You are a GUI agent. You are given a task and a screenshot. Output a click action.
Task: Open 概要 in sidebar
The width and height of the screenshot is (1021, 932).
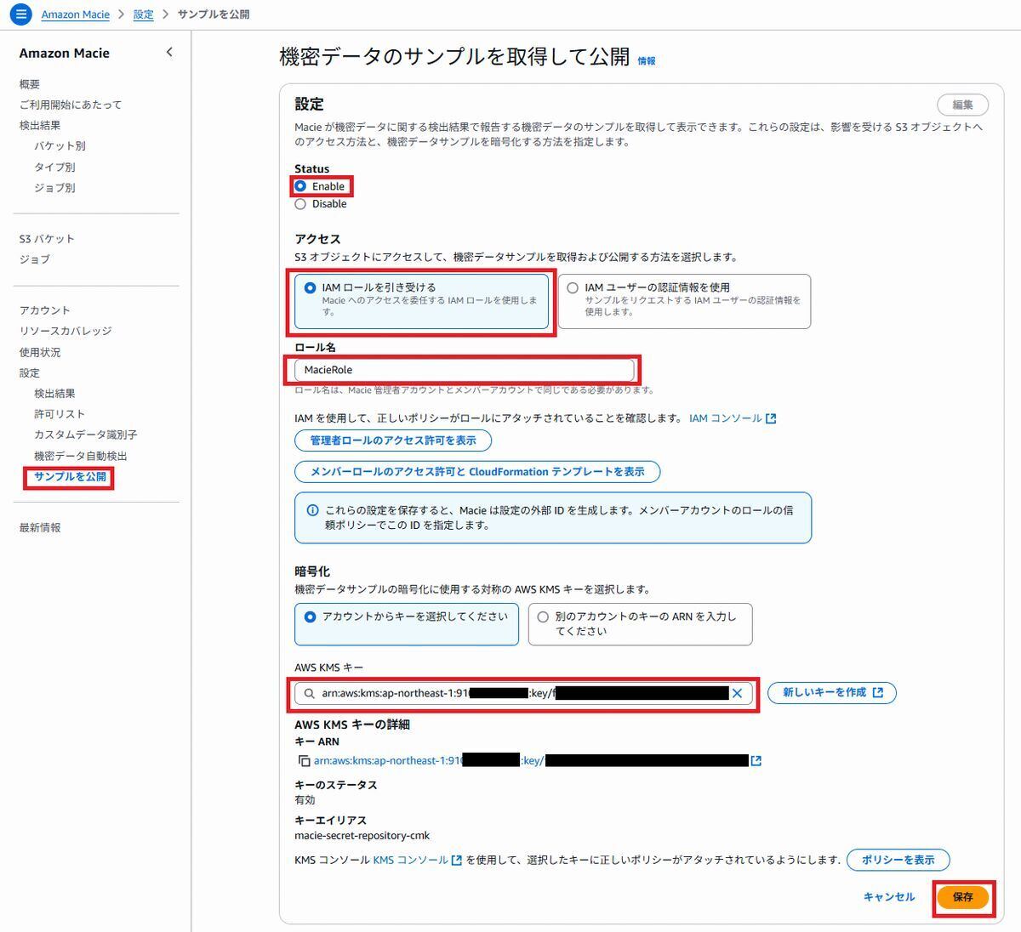pos(30,84)
